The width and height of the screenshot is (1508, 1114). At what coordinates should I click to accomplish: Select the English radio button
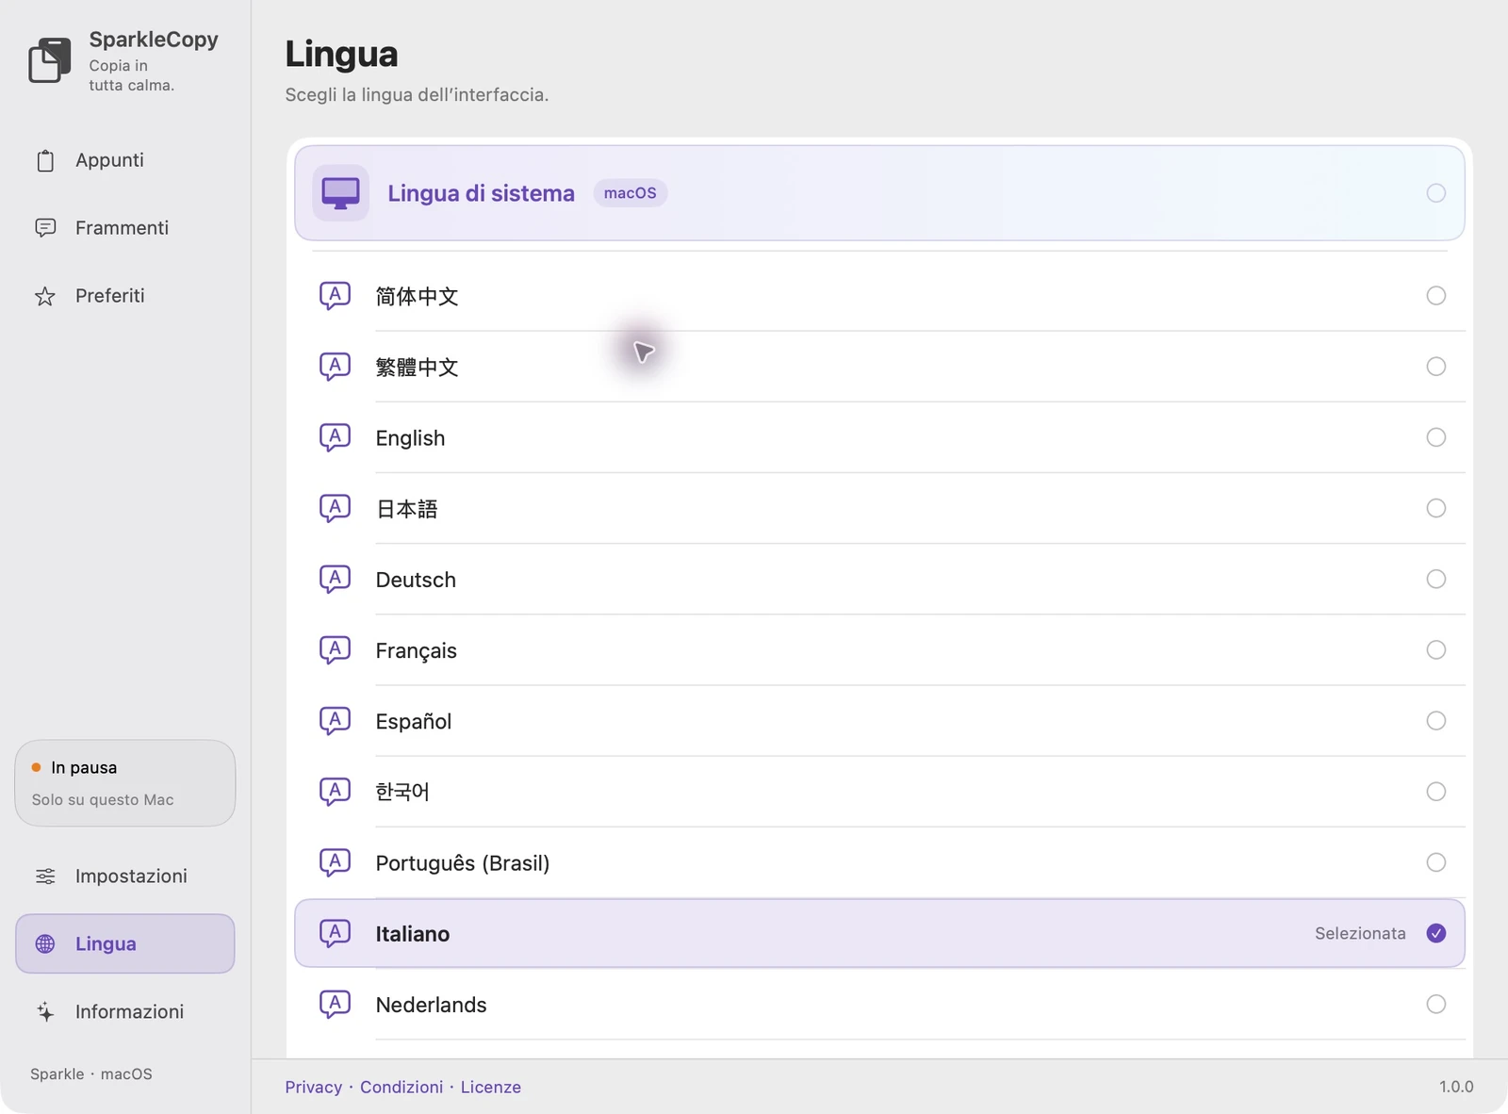point(1435,437)
